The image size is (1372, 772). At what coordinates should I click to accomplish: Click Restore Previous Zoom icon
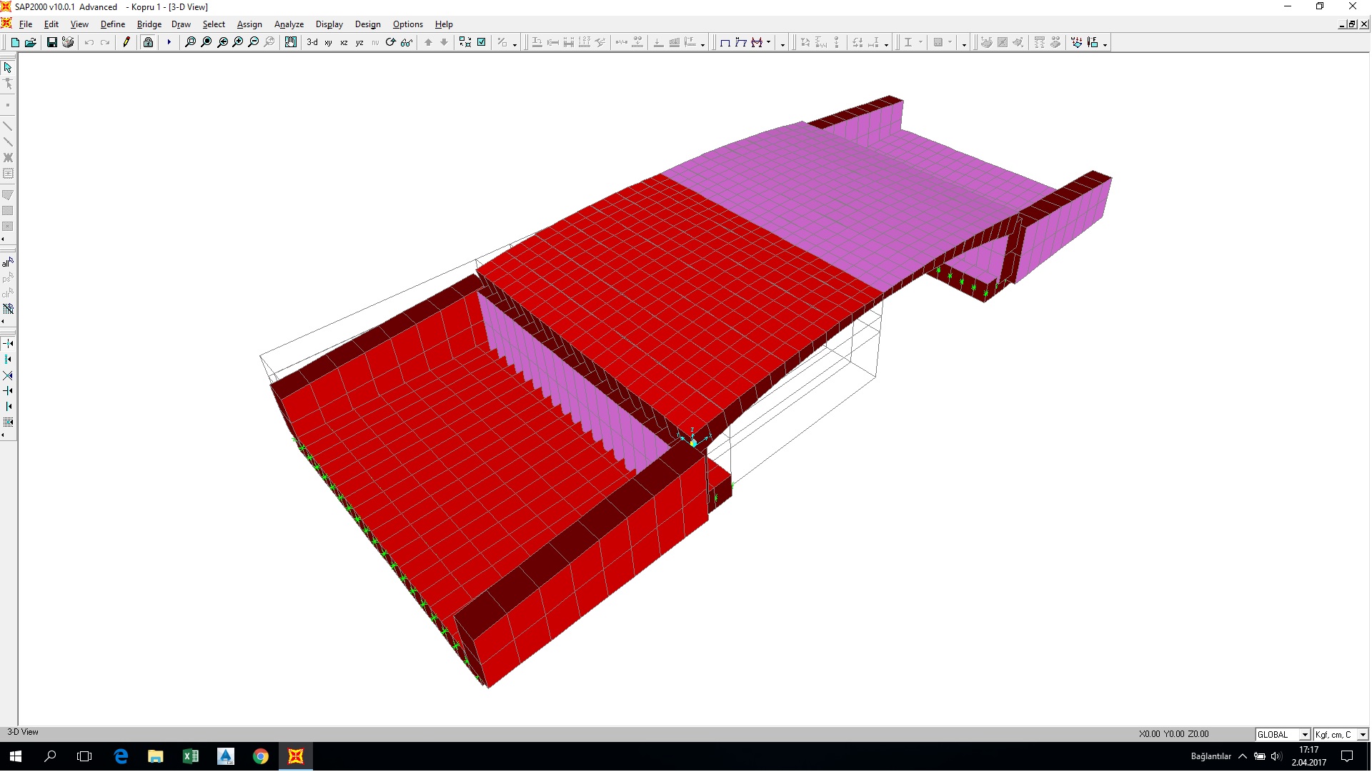coord(222,43)
